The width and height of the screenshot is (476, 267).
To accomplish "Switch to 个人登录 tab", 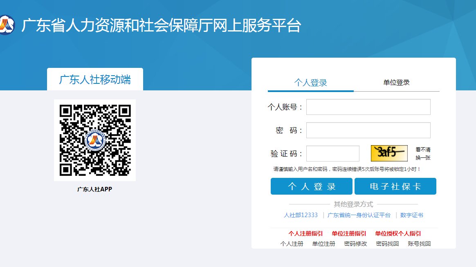I will pyautogui.click(x=311, y=83).
